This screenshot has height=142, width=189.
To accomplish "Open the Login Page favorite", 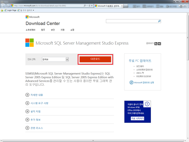I will [10, 10].
